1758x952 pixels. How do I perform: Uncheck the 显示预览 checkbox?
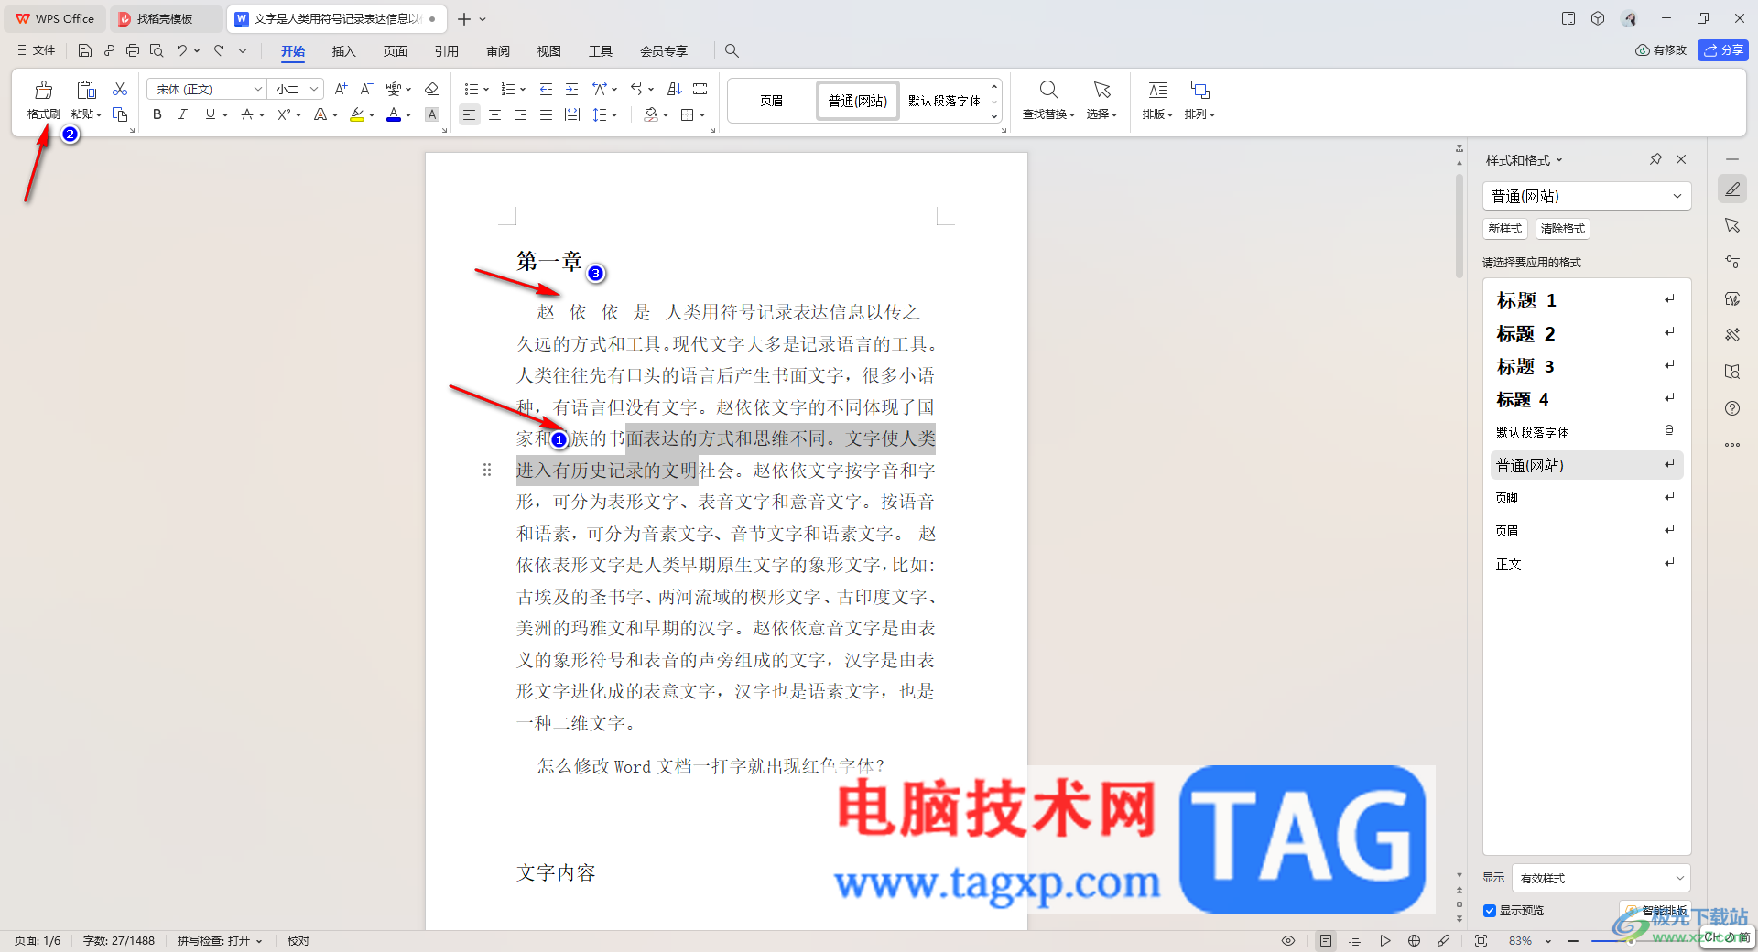point(1490,911)
